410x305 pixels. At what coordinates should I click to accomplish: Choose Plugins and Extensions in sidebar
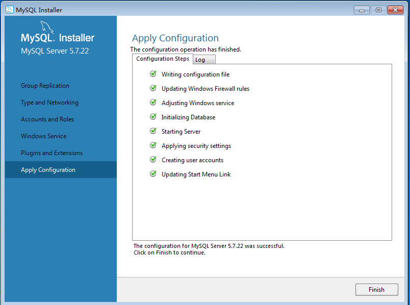(x=52, y=153)
